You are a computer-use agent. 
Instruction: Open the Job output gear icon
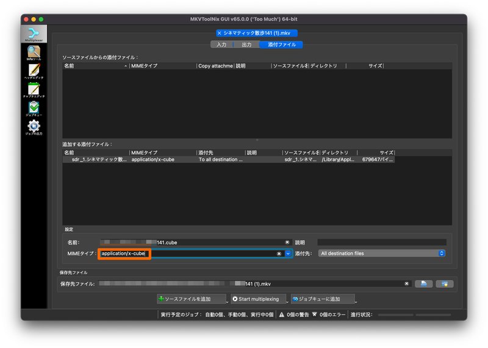[34, 127]
